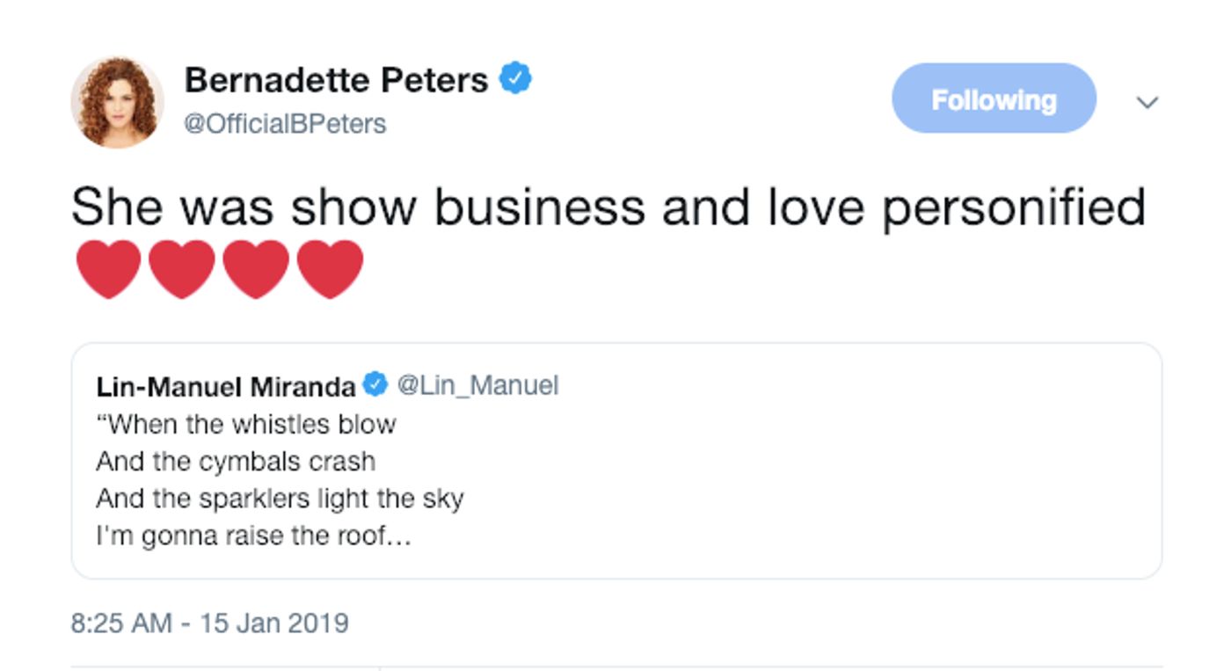Viewport: 1231px width, 671px height.
Task: Click the first red heart emoji
Action: click(108, 269)
